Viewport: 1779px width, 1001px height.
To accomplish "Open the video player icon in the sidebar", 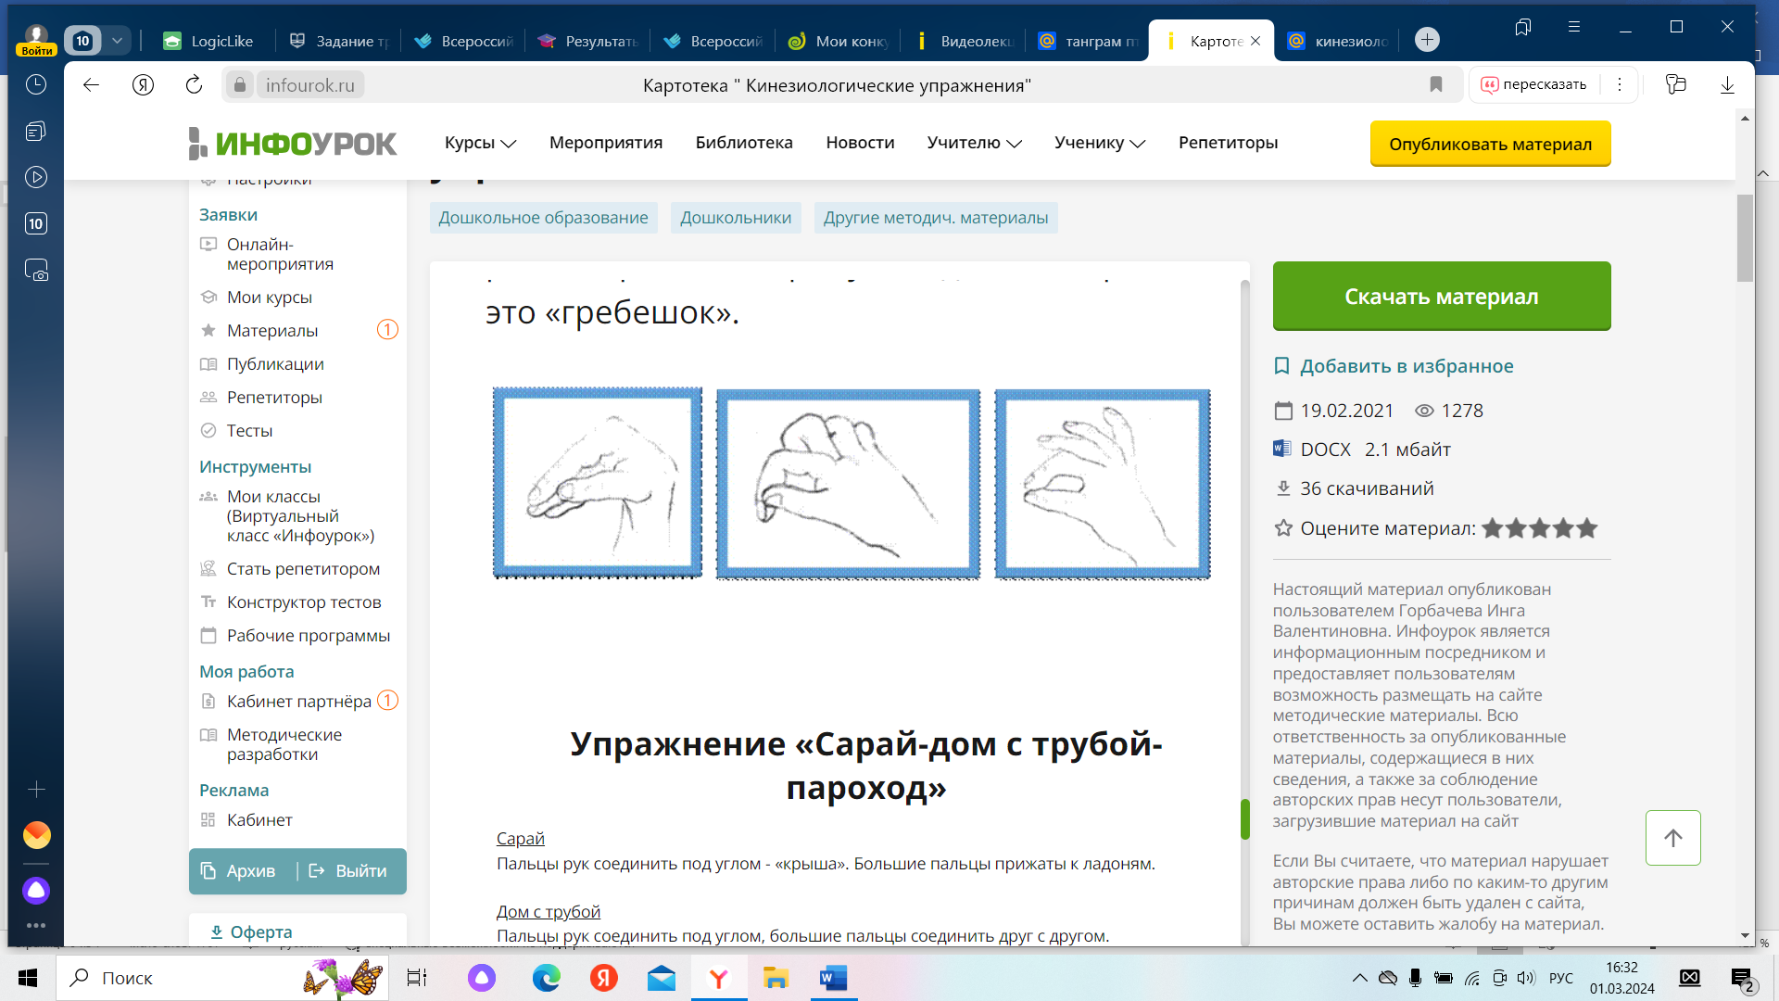I will coord(36,177).
